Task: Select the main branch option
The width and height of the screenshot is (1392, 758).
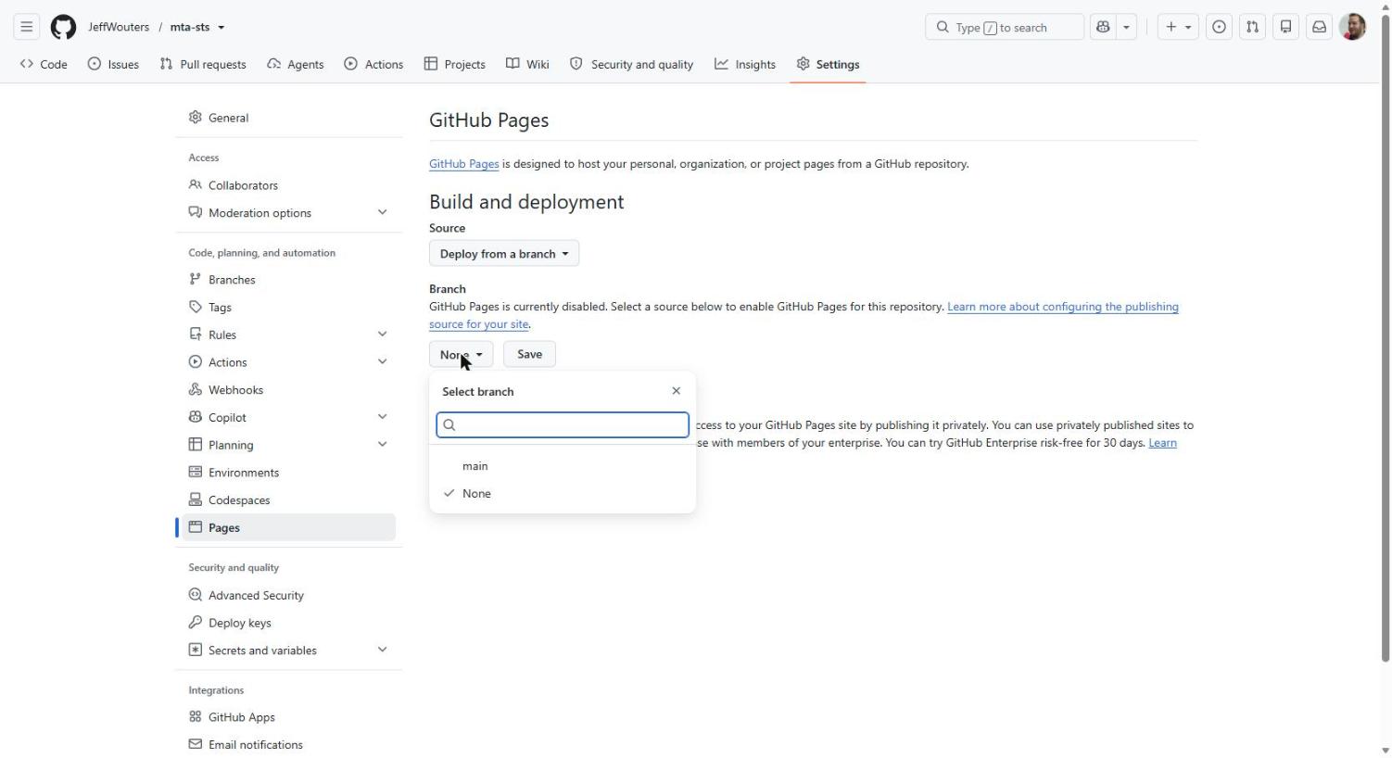Action: click(563, 466)
